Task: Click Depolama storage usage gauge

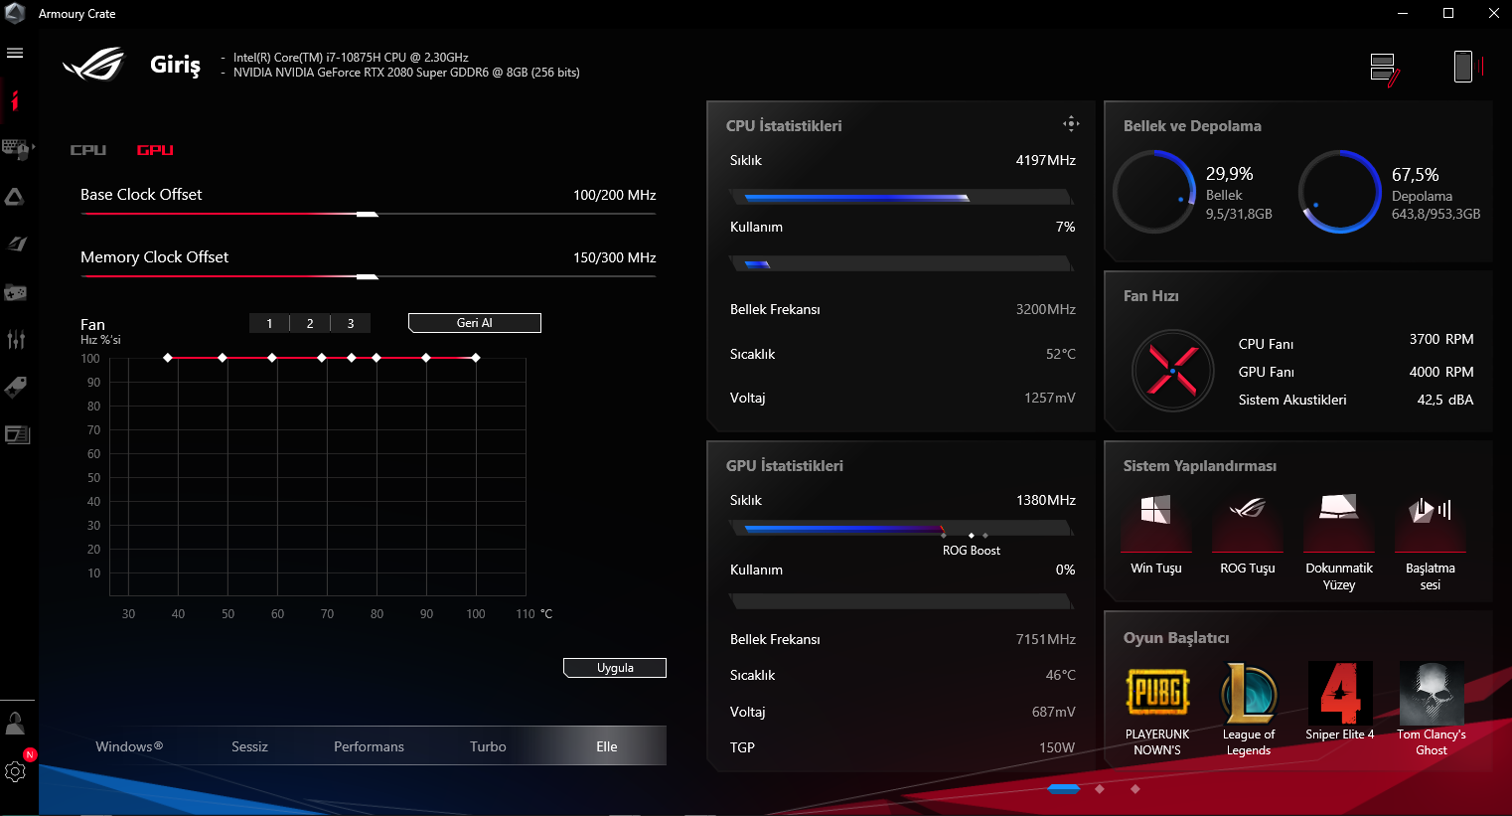Action: tap(1340, 192)
